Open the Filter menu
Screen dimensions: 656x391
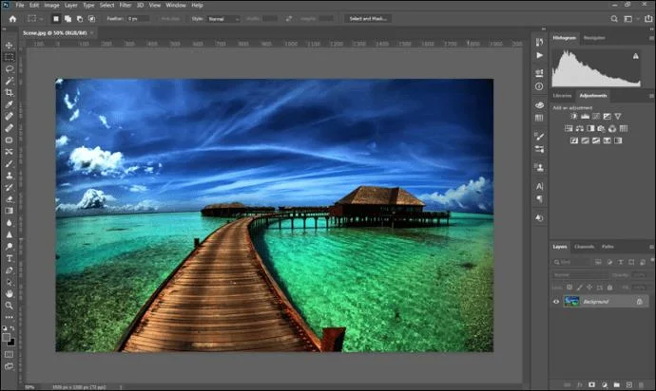click(125, 5)
